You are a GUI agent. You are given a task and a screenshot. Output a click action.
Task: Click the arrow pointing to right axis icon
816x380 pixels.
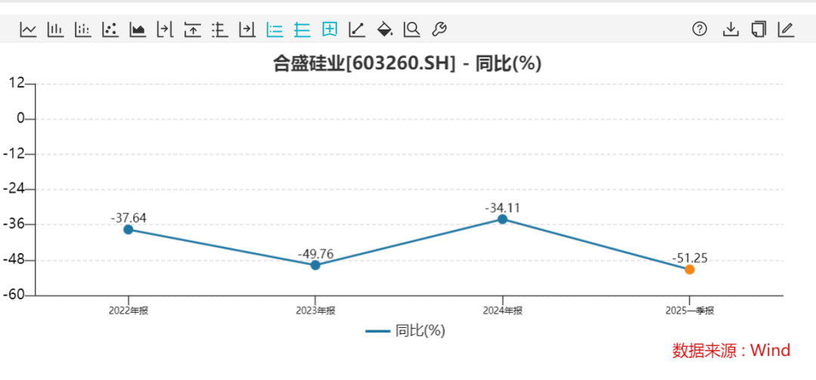[x=247, y=29]
